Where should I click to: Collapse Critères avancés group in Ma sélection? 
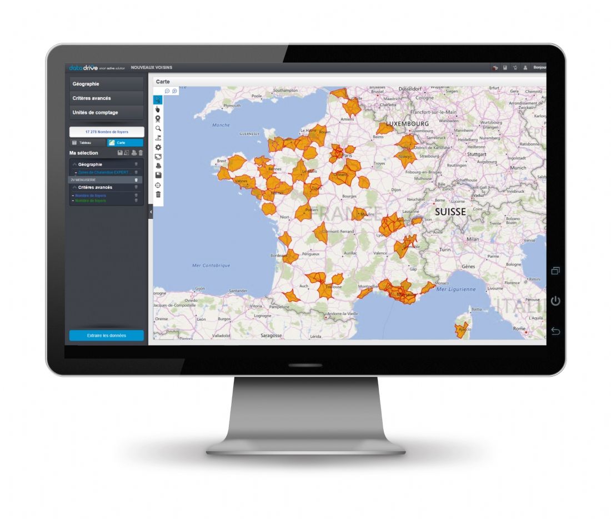pos(74,188)
